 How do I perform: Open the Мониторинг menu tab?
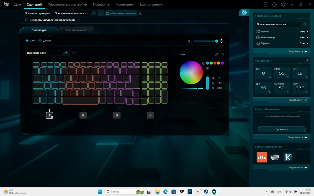(125, 5)
